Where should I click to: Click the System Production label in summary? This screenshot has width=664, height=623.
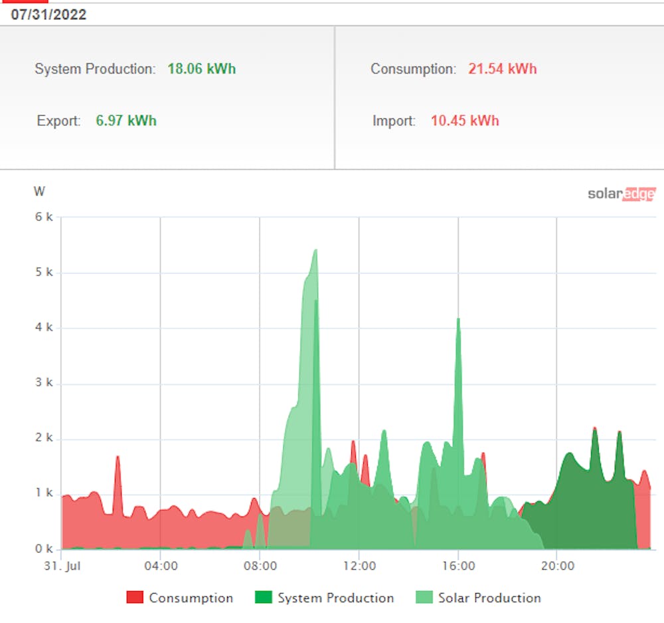coord(95,68)
